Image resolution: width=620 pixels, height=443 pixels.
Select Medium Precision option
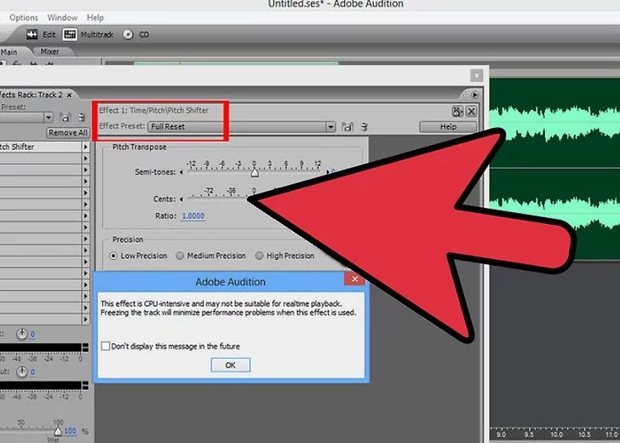pyautogui.click(x=180, y=256)
